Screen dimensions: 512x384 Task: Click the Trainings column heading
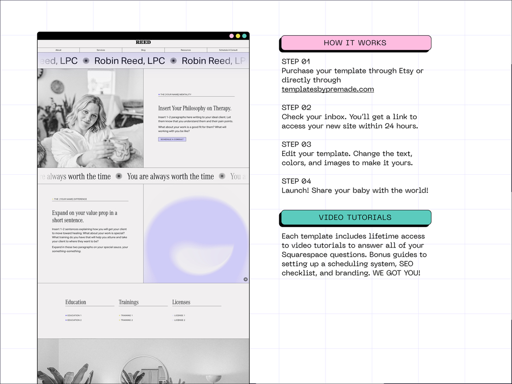(x=129, y=302)
